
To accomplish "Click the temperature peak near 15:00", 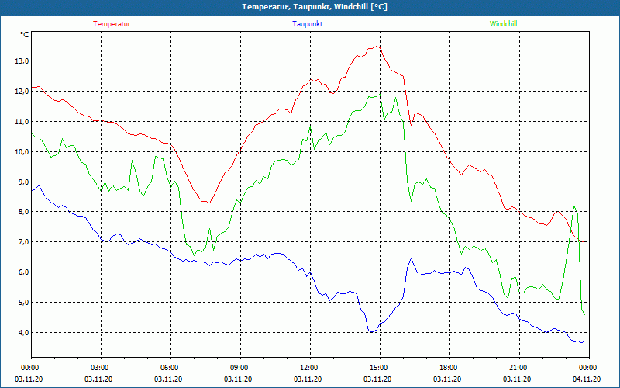I will click(377, 46).
